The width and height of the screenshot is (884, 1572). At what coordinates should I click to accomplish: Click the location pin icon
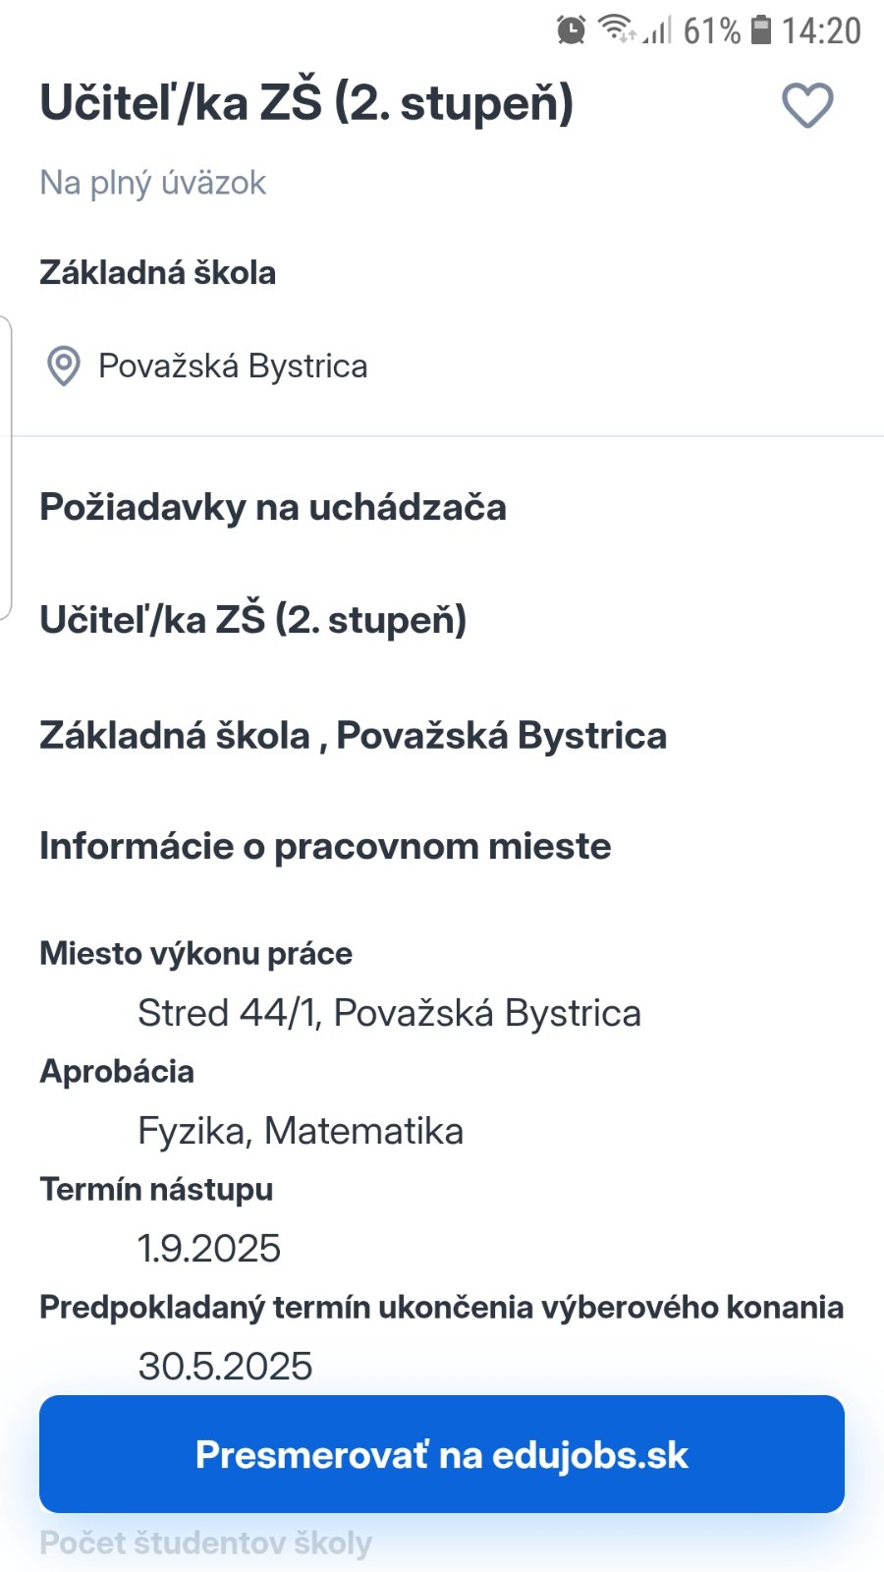(64, 366)
